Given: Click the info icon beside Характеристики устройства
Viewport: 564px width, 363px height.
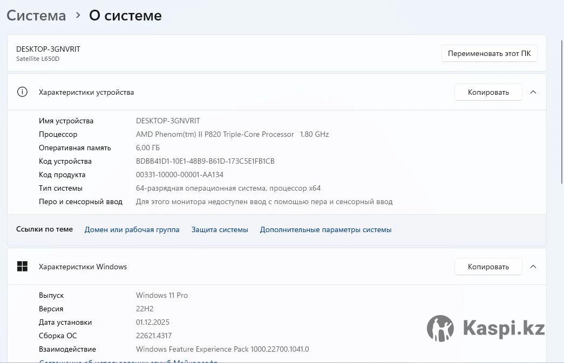Looking at the screenshot, I should (x=22, y=92).
